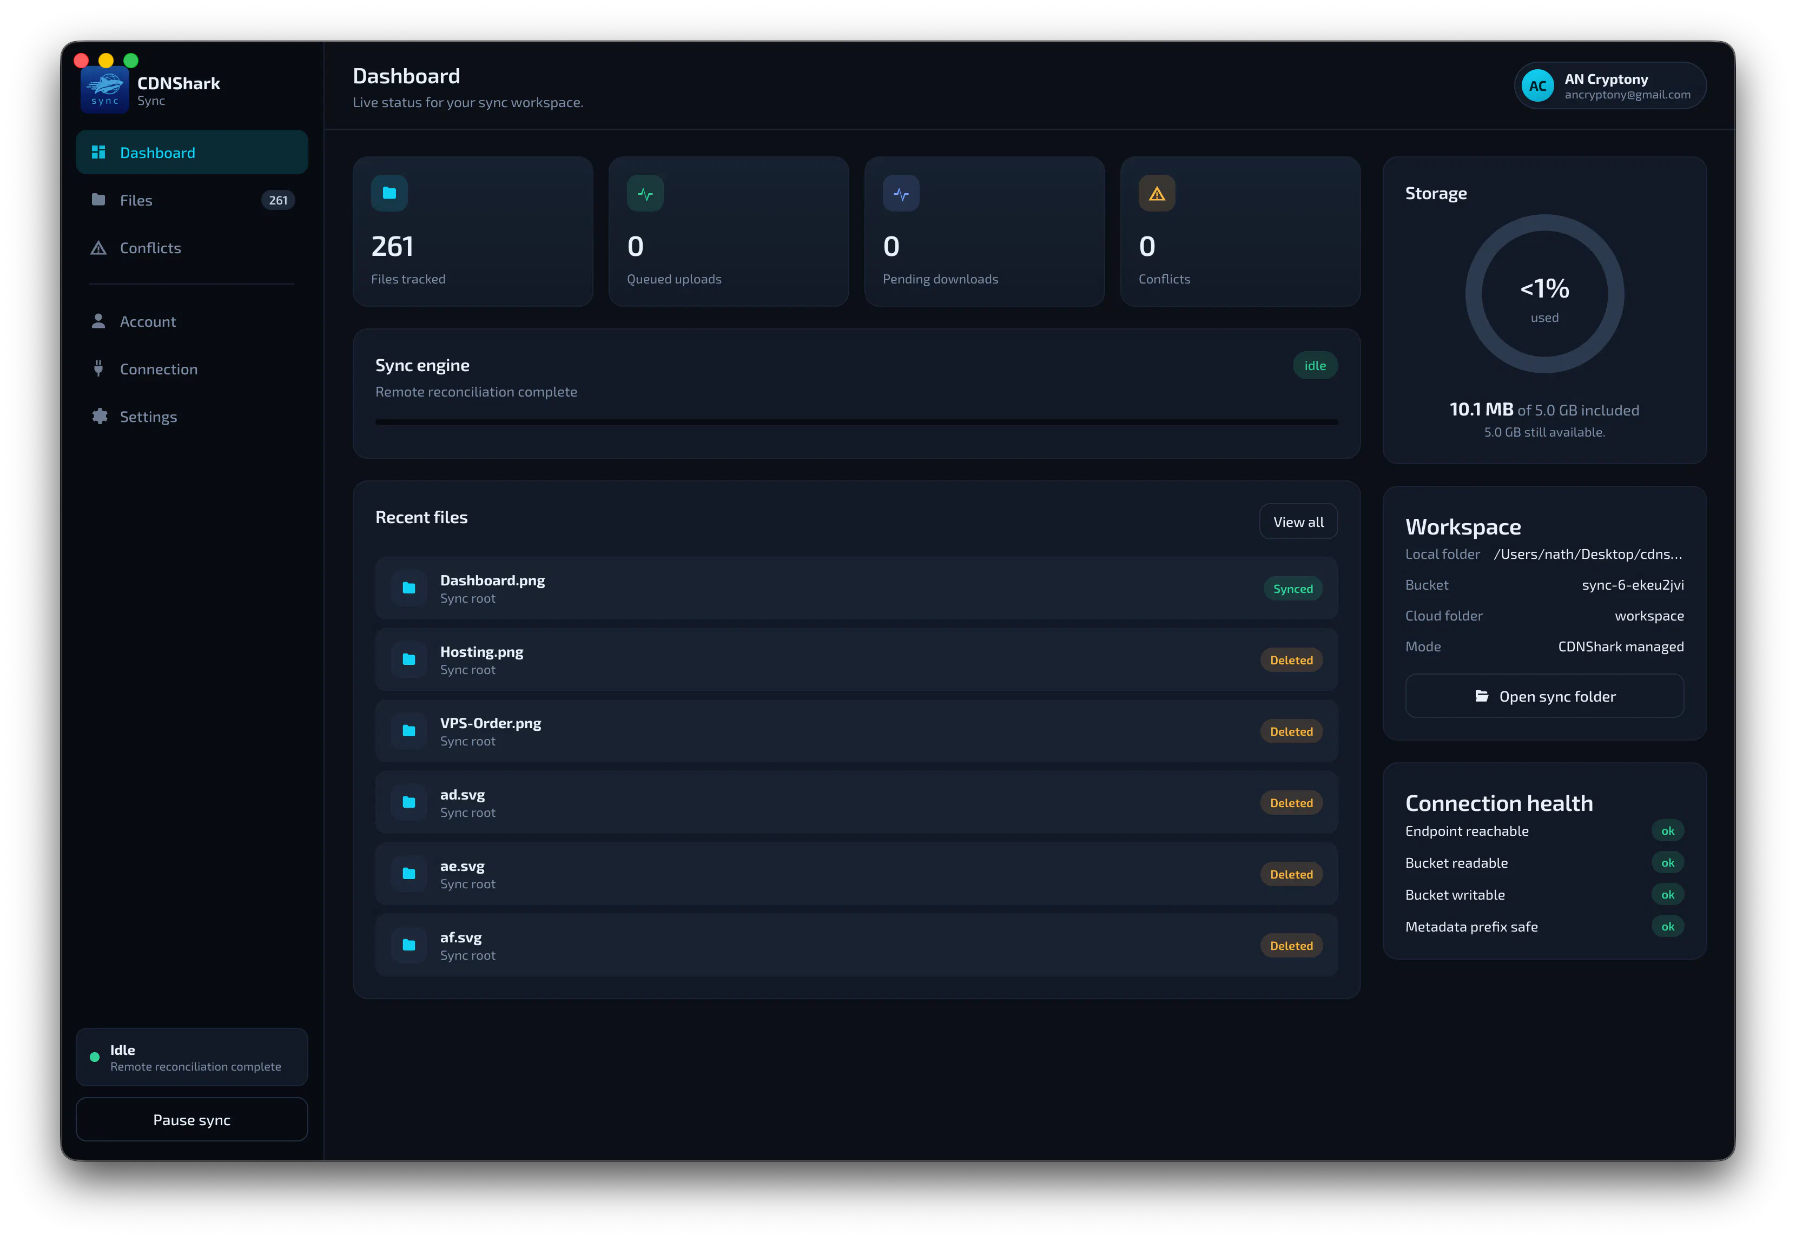Click the file icon beside Hosting.png

[409, 659]
